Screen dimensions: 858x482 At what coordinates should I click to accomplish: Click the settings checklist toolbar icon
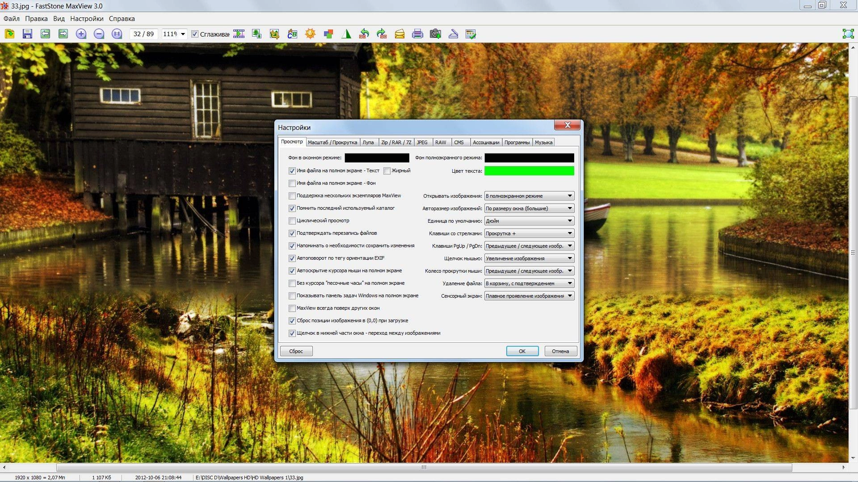point(471,34)
